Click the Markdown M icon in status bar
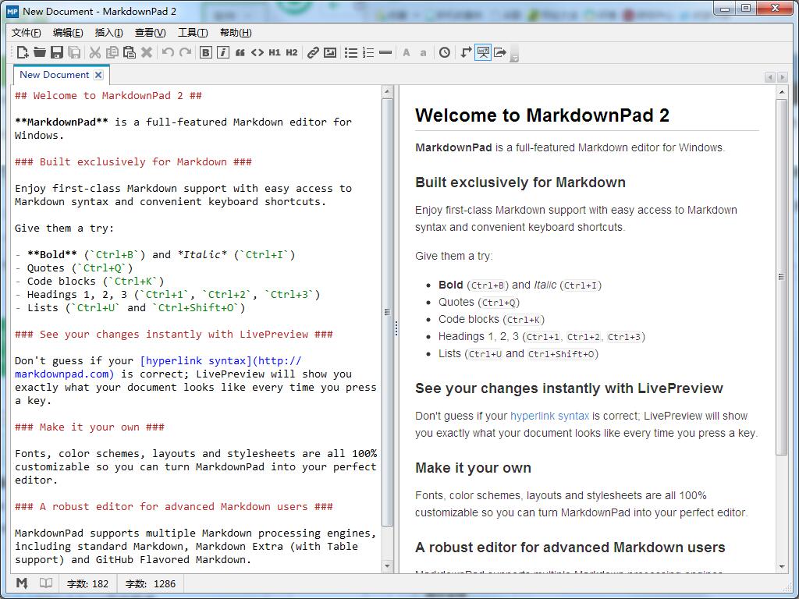 (22, 583)
